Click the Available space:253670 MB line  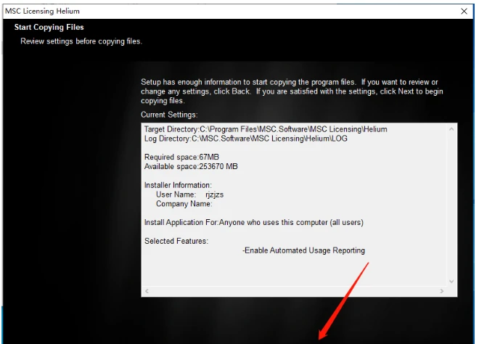point(191,166)
